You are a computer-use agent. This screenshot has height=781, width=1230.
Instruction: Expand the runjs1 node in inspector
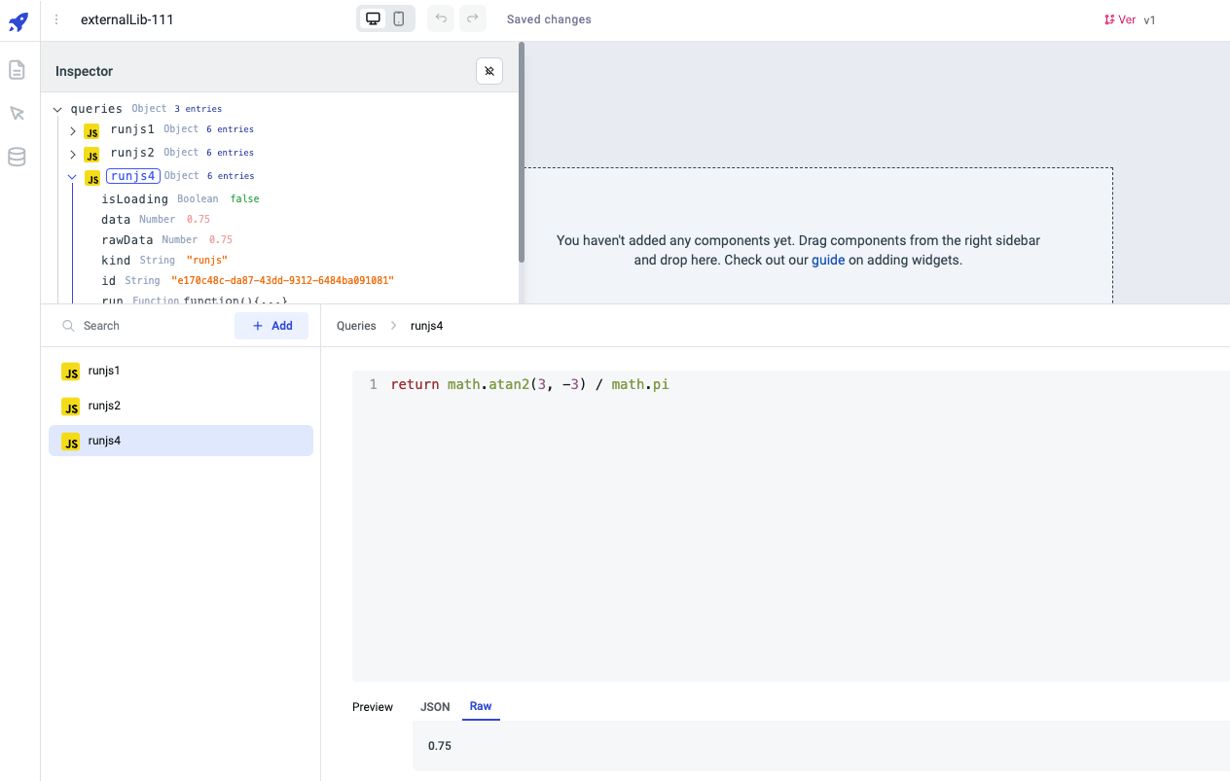(x=73, y=130)
